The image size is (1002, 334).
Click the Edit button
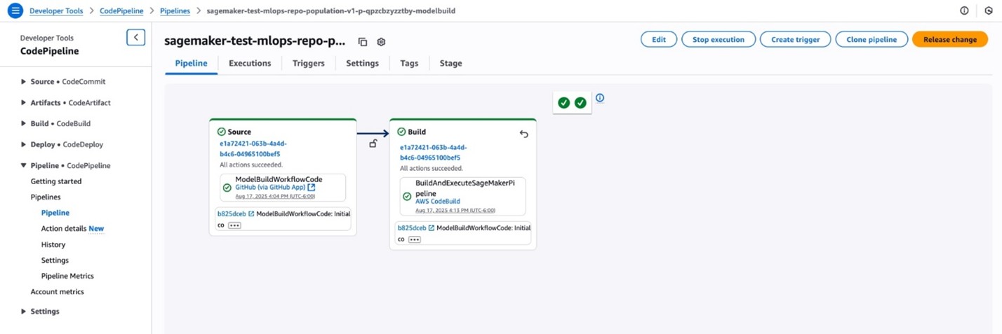[659, 39]
